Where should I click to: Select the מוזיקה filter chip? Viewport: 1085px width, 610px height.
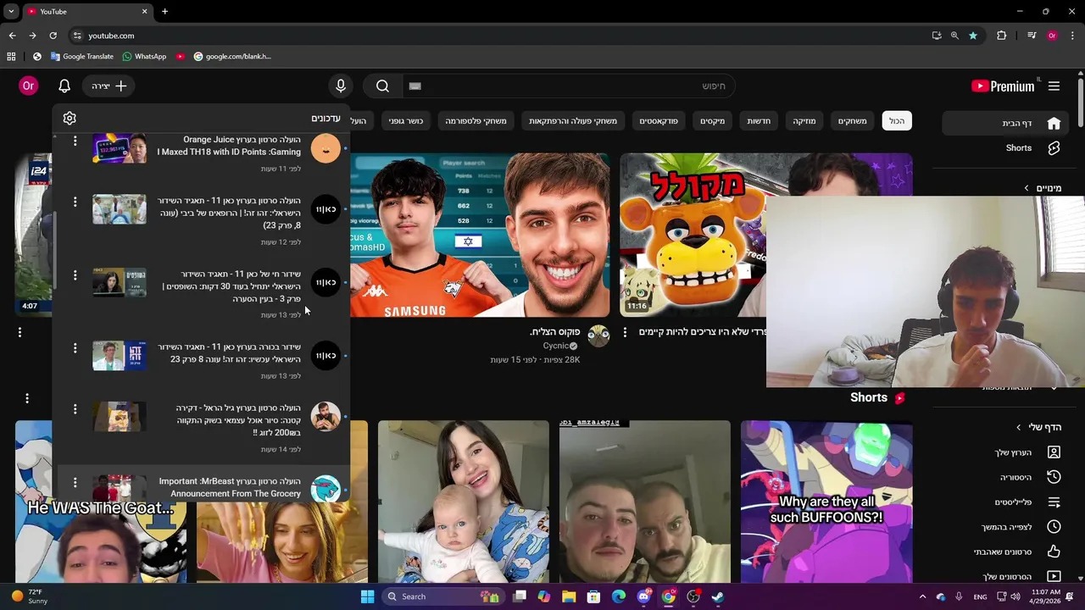pos(804,121)
